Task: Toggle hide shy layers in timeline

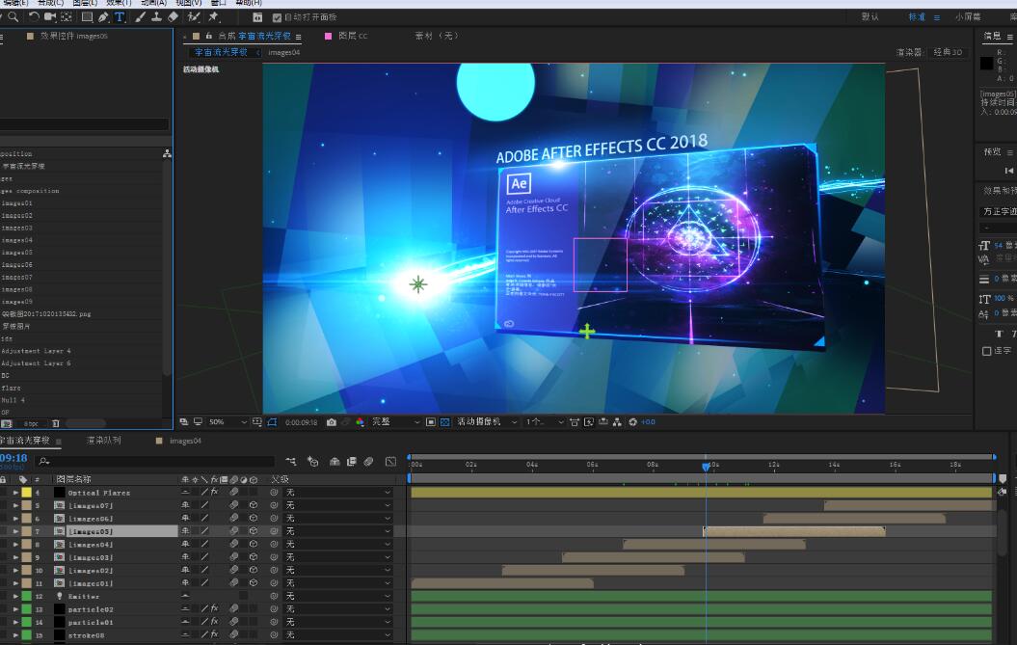Action: click(x=335, y=462)
